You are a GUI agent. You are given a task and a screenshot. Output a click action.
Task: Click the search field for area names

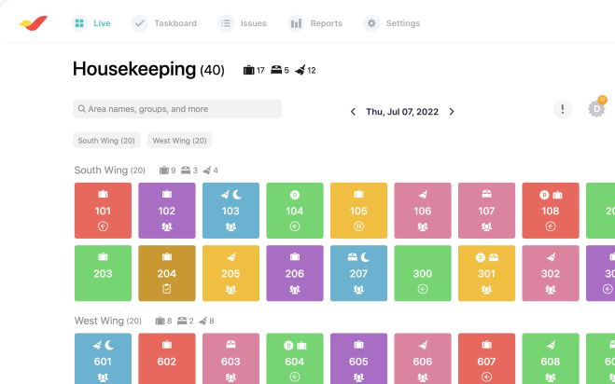(177, 108)
